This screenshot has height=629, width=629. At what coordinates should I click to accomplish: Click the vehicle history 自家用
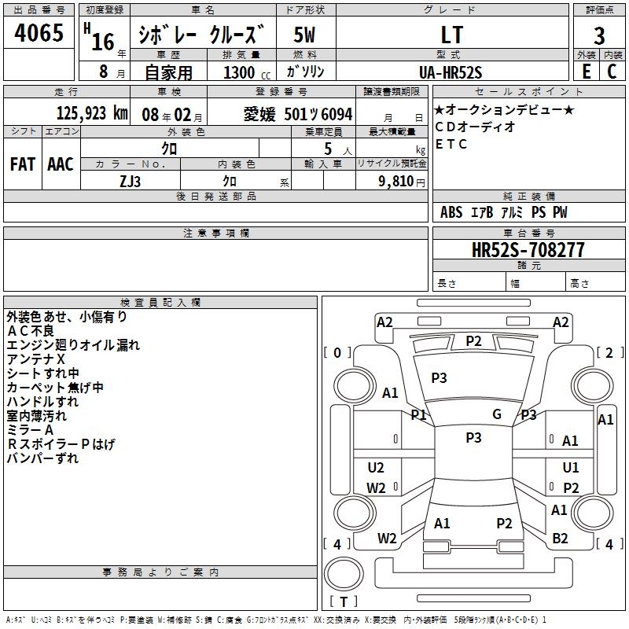click(x=168, y=72)
